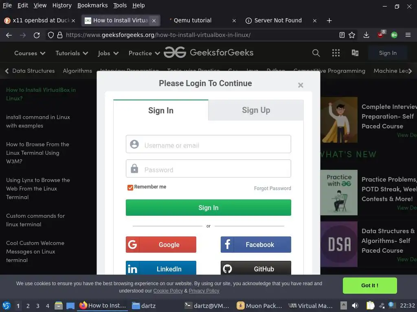Open the History menu

[x=62, y=5]
